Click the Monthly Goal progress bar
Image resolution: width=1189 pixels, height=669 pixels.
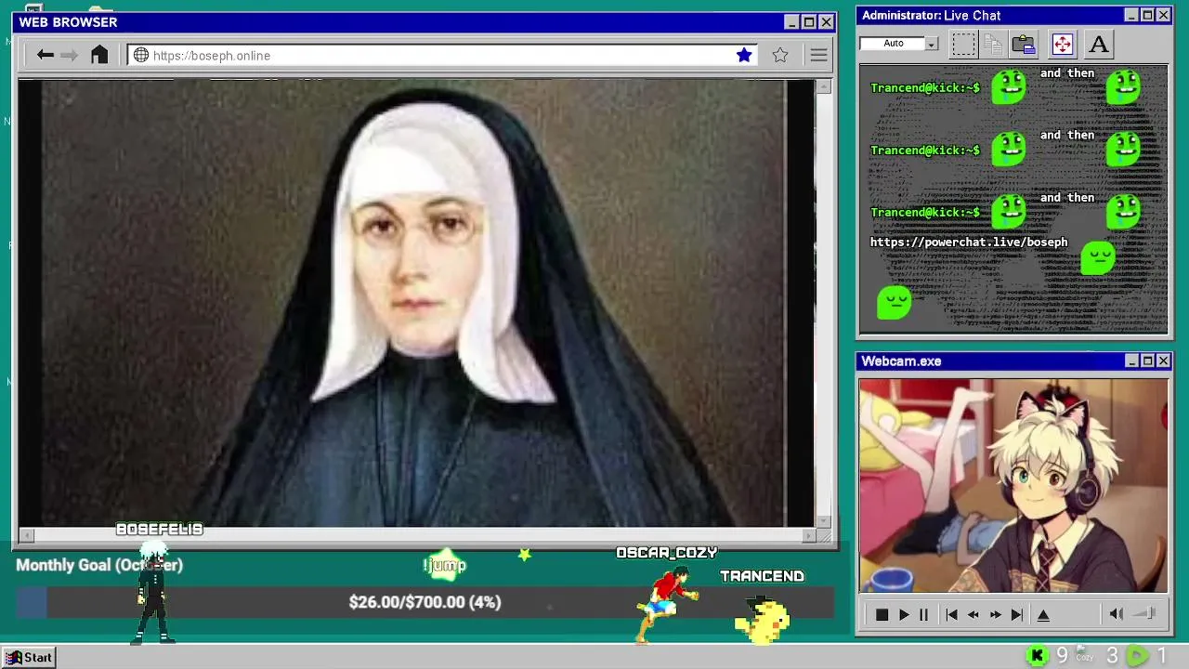click(425, 602)
